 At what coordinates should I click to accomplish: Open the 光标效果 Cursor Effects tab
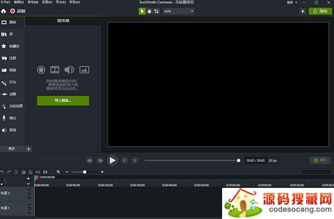pos(12,106)
